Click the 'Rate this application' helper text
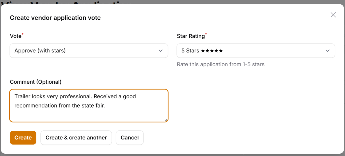Screen dimensions: 345x156 (221, 64)
